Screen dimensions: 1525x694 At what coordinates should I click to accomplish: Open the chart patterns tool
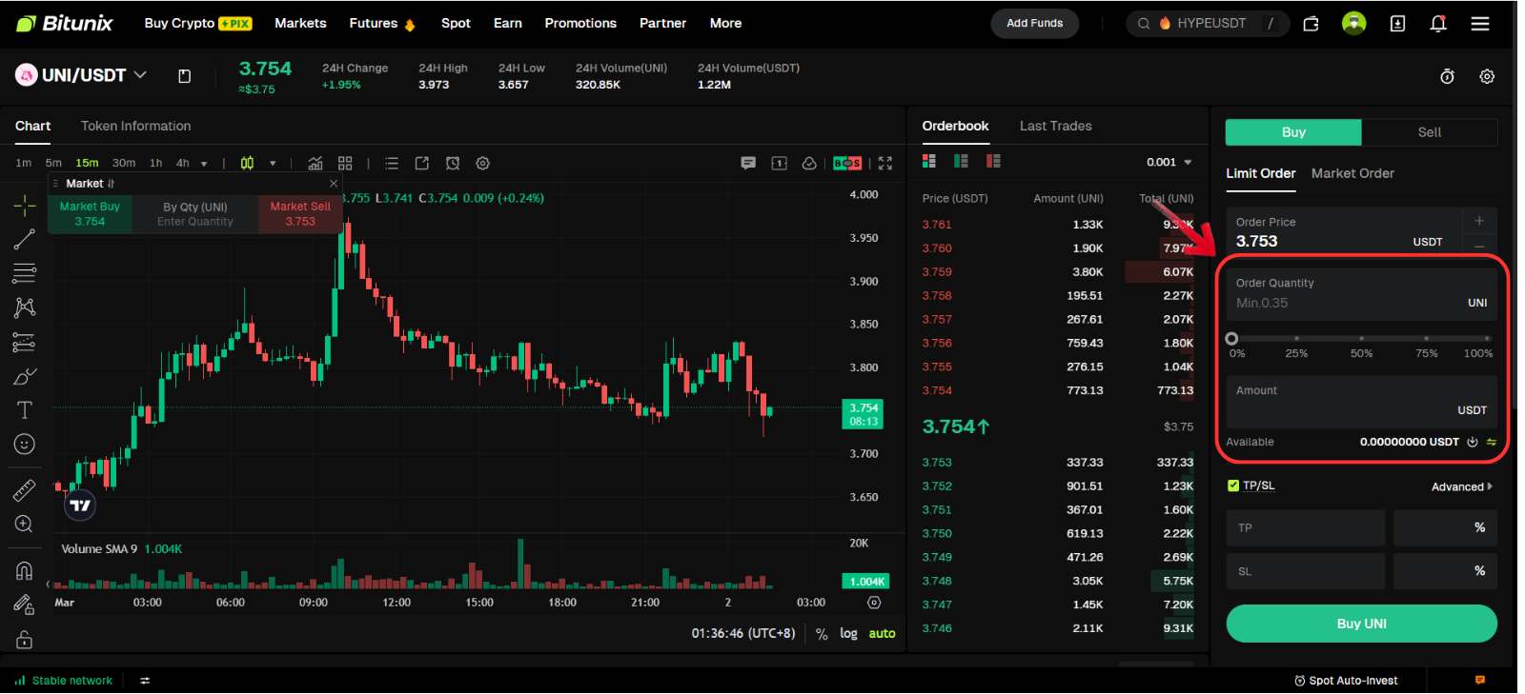pyautogui.click(x=24, y=307)
